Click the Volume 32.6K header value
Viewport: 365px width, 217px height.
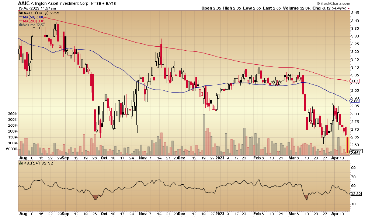click(x=297, y=8)
